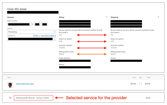Image resolution: width=167 pixels, height=105 pixels.
Task: Open the customer Profile link
Action: 36,36
